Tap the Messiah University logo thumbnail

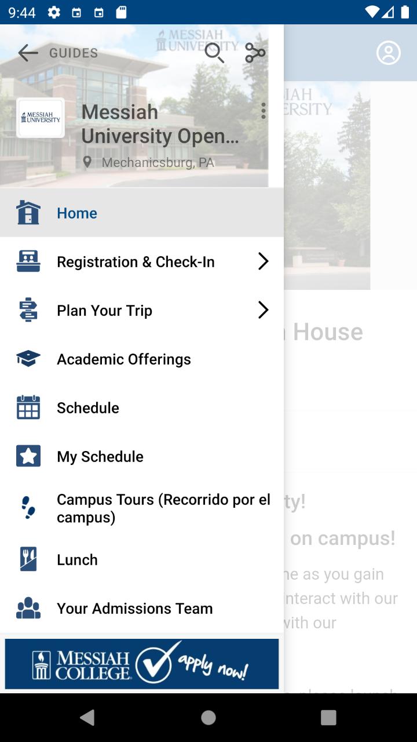[x=41, y=118]
